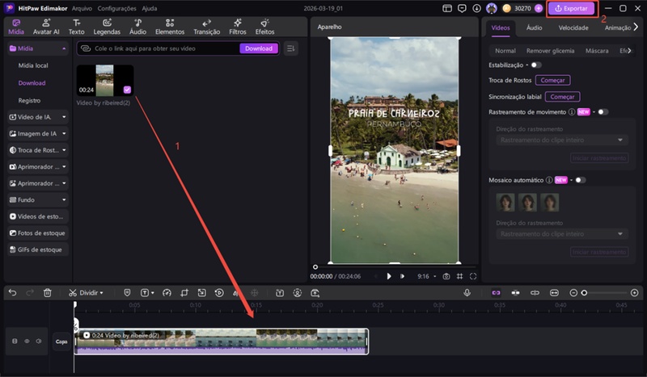Zoom in the timeline with plus icon

[x=635, y=292]
